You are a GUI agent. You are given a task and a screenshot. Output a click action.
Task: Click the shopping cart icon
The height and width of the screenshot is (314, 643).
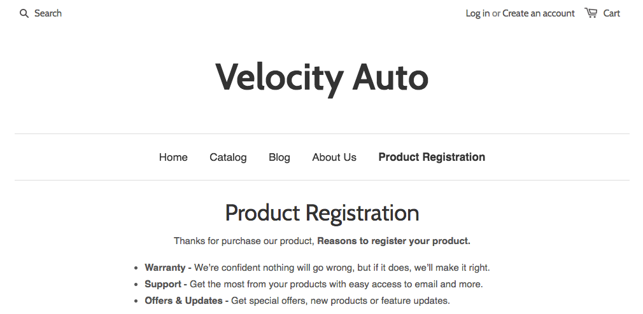[591, 13]
